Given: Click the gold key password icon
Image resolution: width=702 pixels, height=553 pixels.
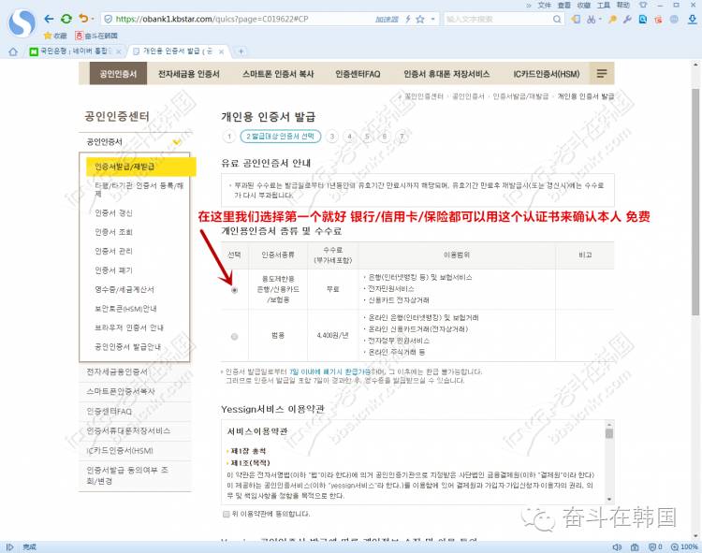Looking at the screenshot, I should tap(612, 20).
